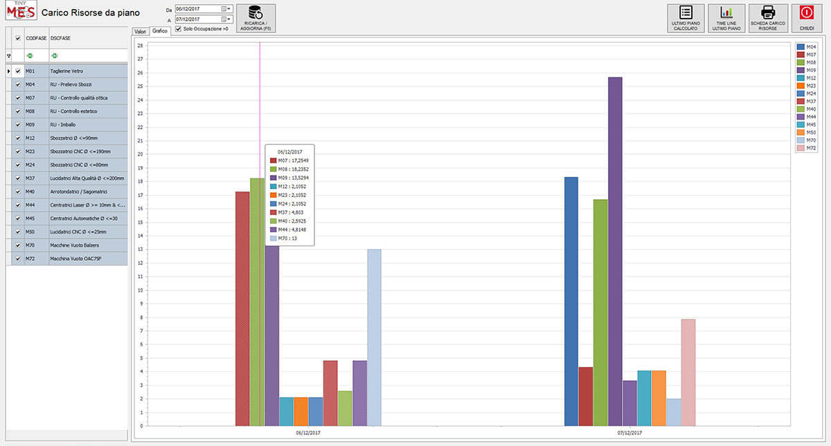Viewport: 831px width, 446px height.
Task: Sort by the CODFASE column header
Action: (x=36, y=39)
